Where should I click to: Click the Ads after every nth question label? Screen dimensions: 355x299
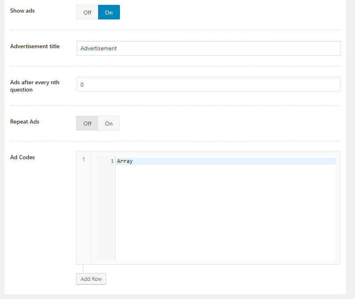(34, 86)
